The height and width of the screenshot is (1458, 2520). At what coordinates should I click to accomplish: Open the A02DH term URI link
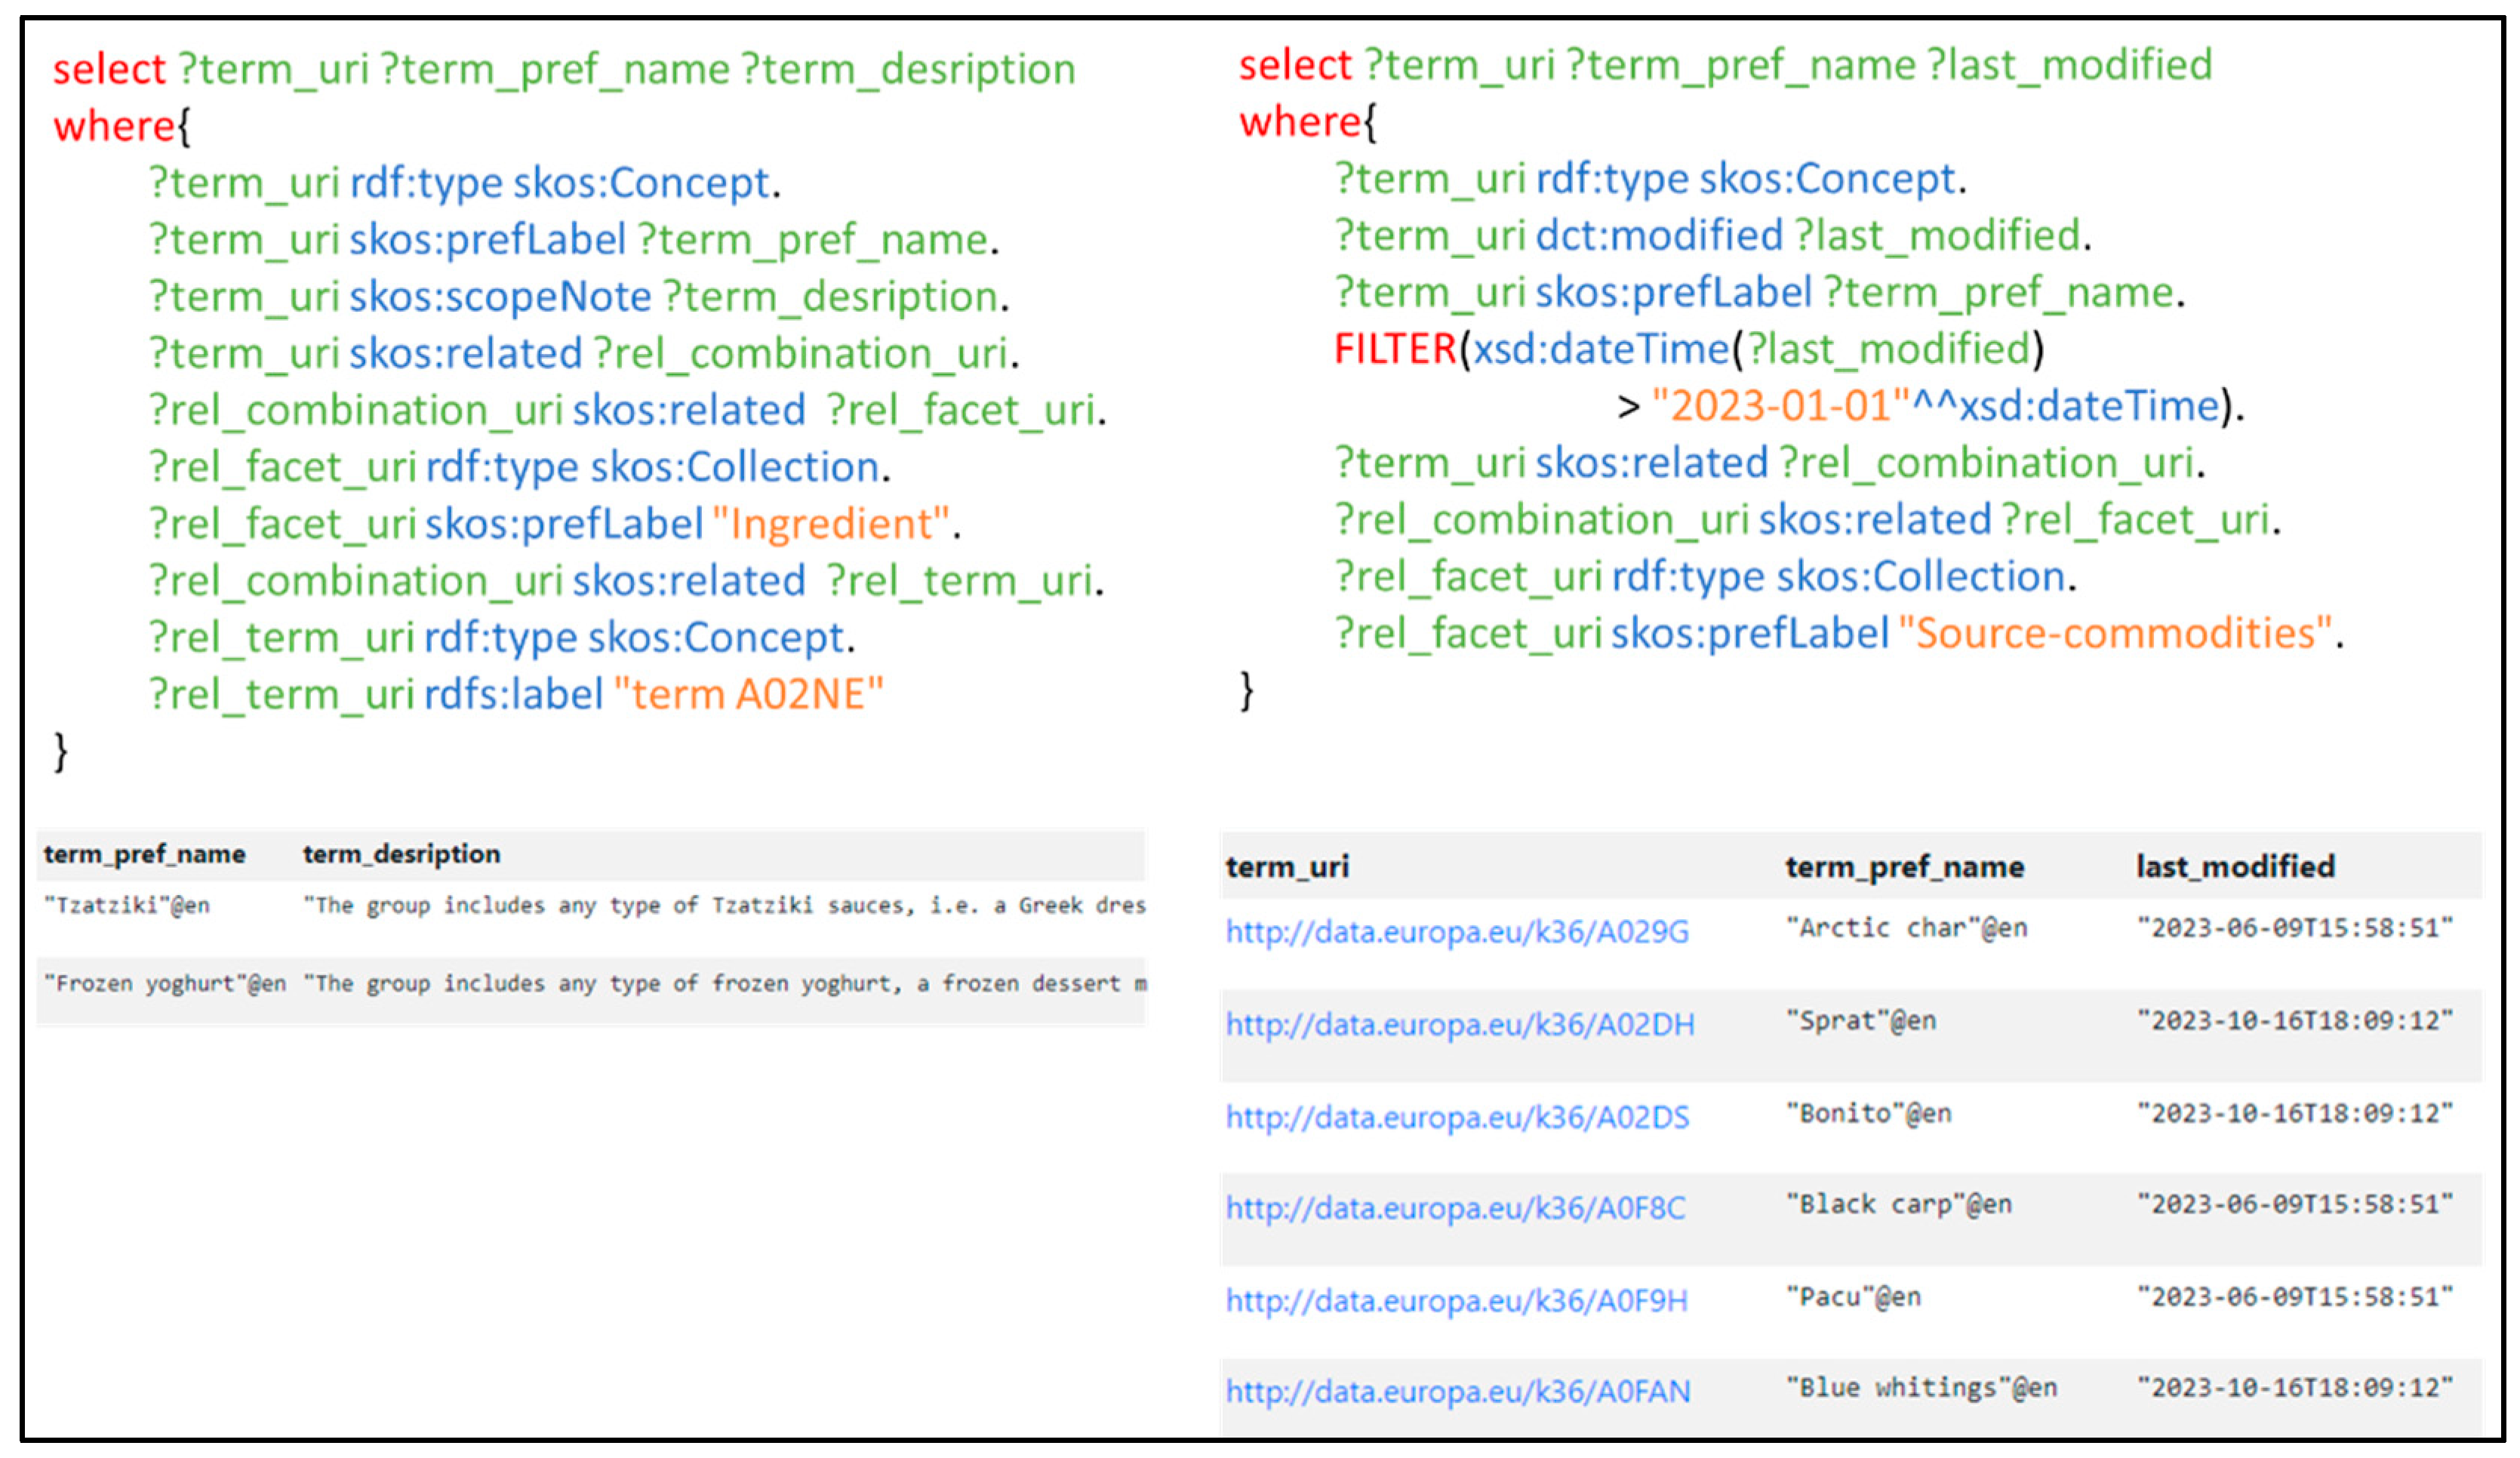(1460, 1024)
